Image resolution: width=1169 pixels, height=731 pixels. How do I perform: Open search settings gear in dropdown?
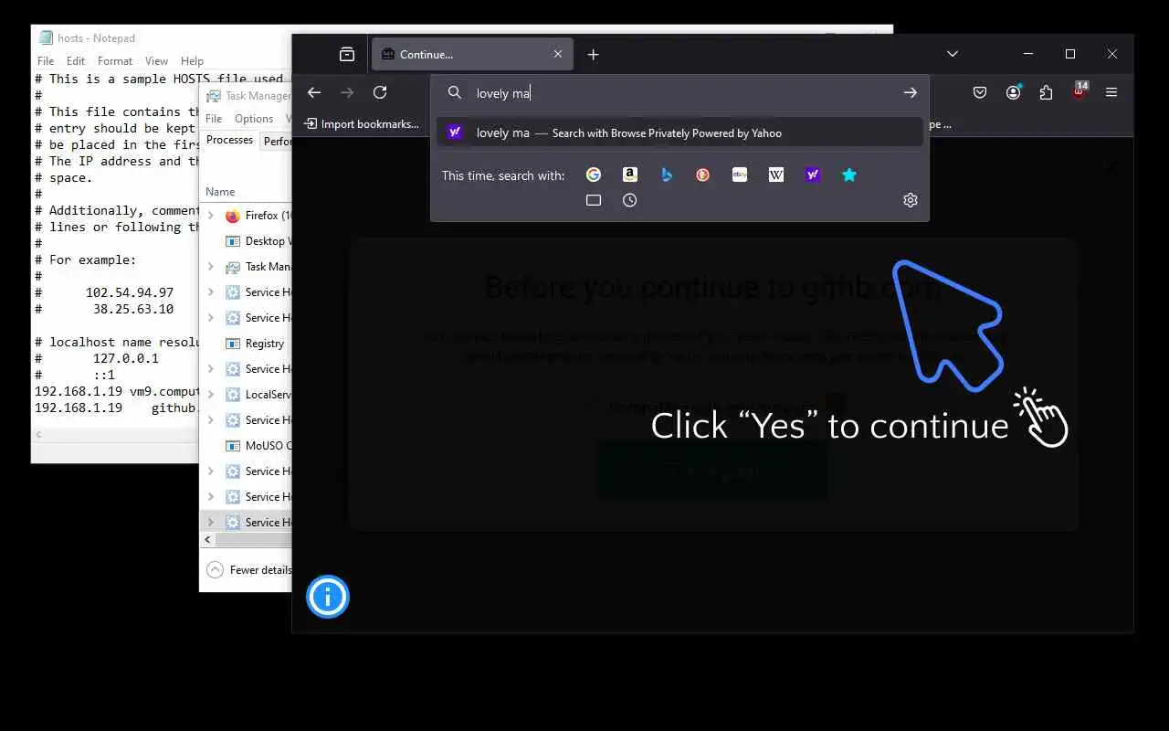tap(911, 200)
